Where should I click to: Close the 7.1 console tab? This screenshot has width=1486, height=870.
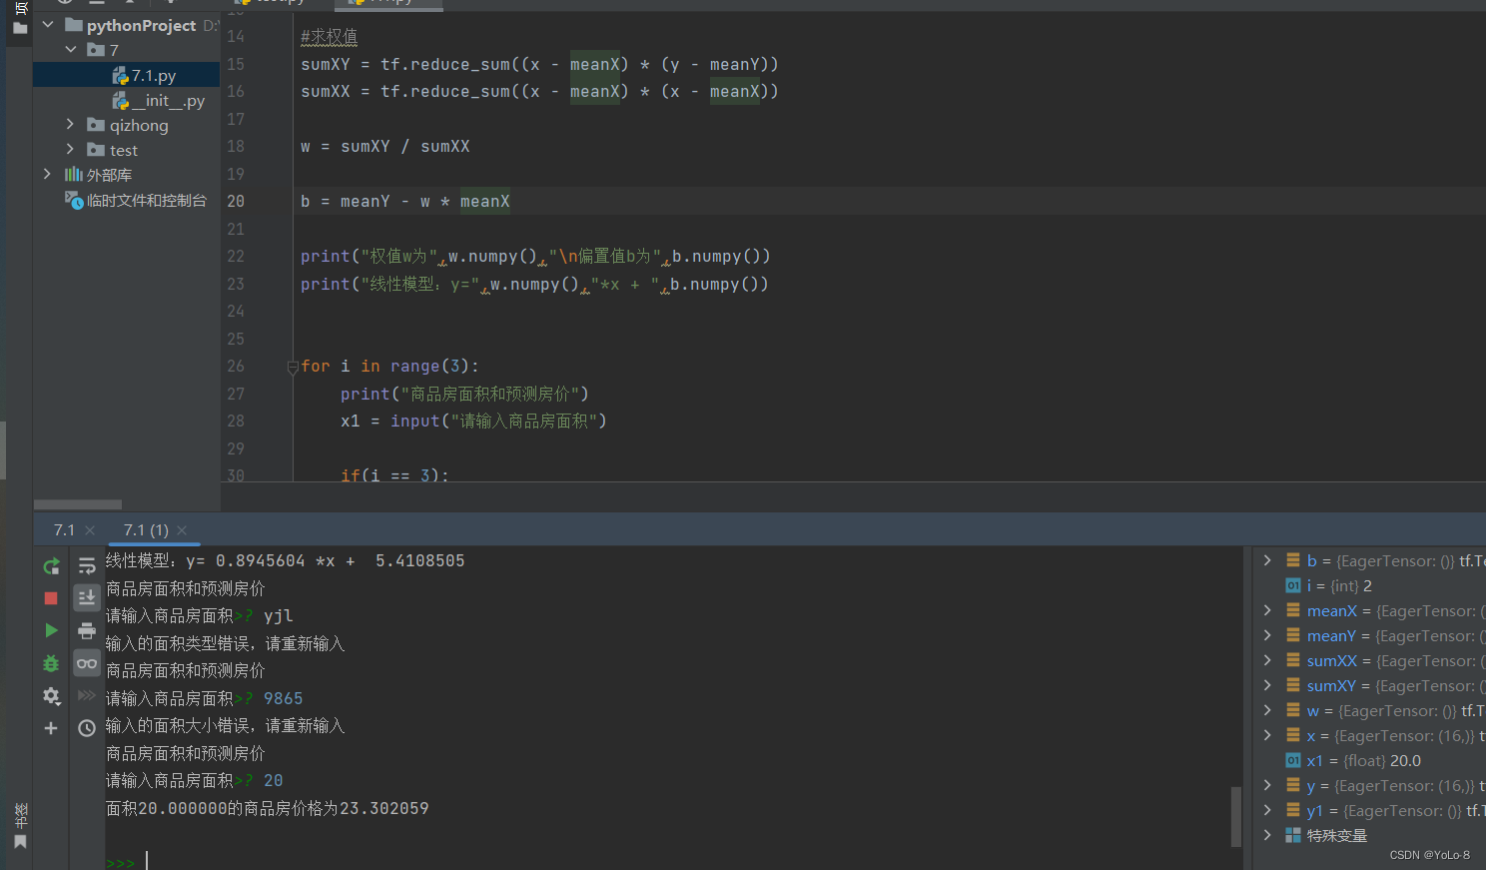(x=90, y=530)
